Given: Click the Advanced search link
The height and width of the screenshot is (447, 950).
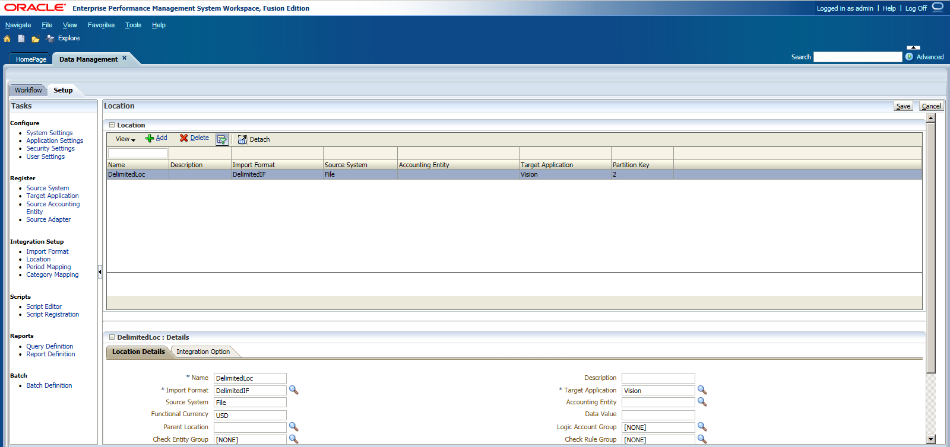Looking at the screenshot, I should 930,57.
